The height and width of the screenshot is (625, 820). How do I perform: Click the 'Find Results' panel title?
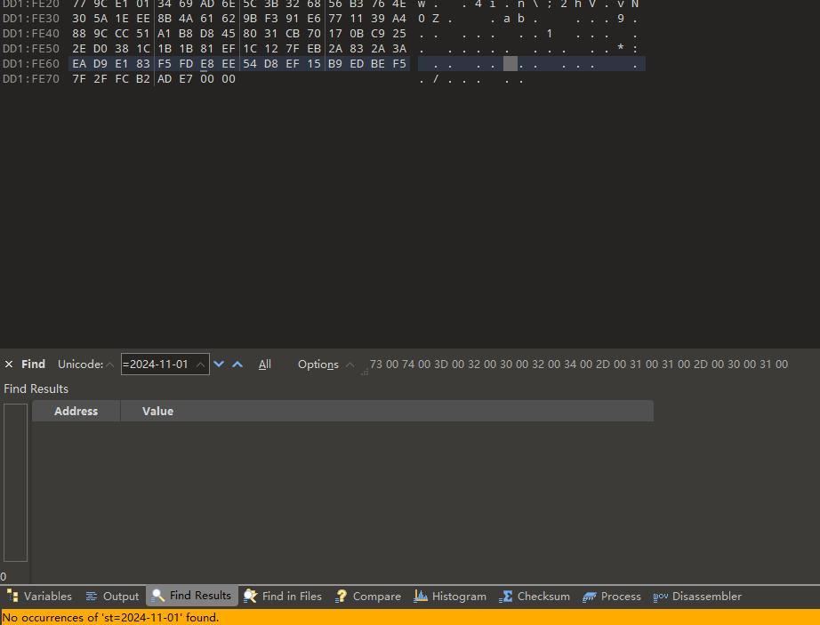(x=36, y=389)
